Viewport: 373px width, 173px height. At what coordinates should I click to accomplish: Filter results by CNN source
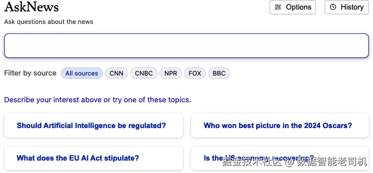pyautogui.click(x=116, y=73)
